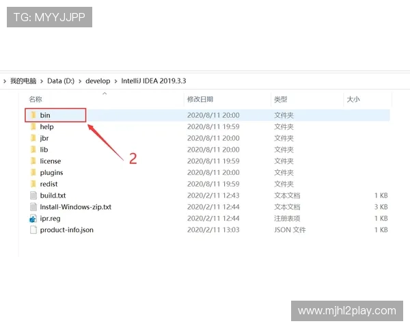
Task: Click ipr.reg type 注册表项
Action: [287, 219]
